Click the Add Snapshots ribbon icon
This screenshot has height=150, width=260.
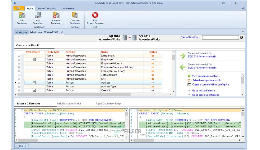tap(38, 15)
